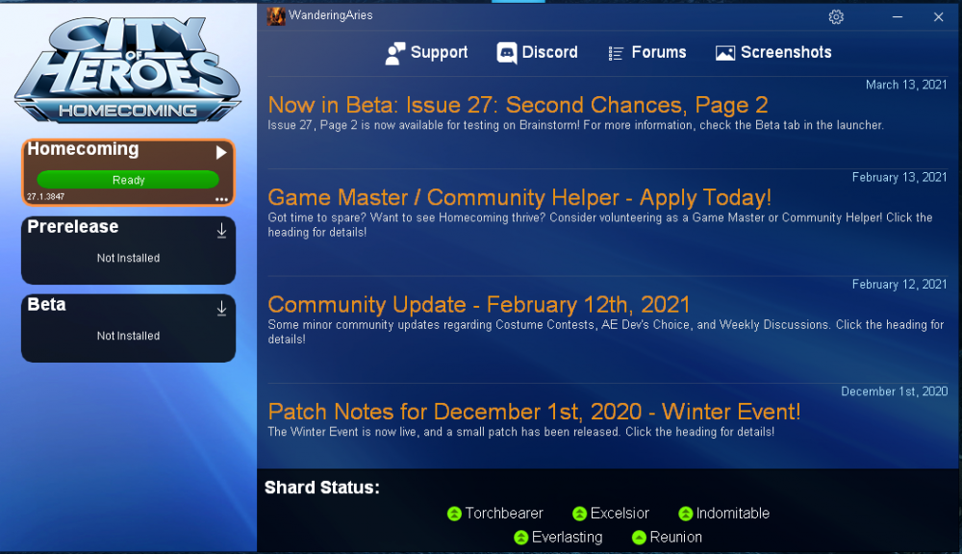Open the Homecoming options ellipsis menu
This screenshot has width=962, height=554.
tap(222, 198)
